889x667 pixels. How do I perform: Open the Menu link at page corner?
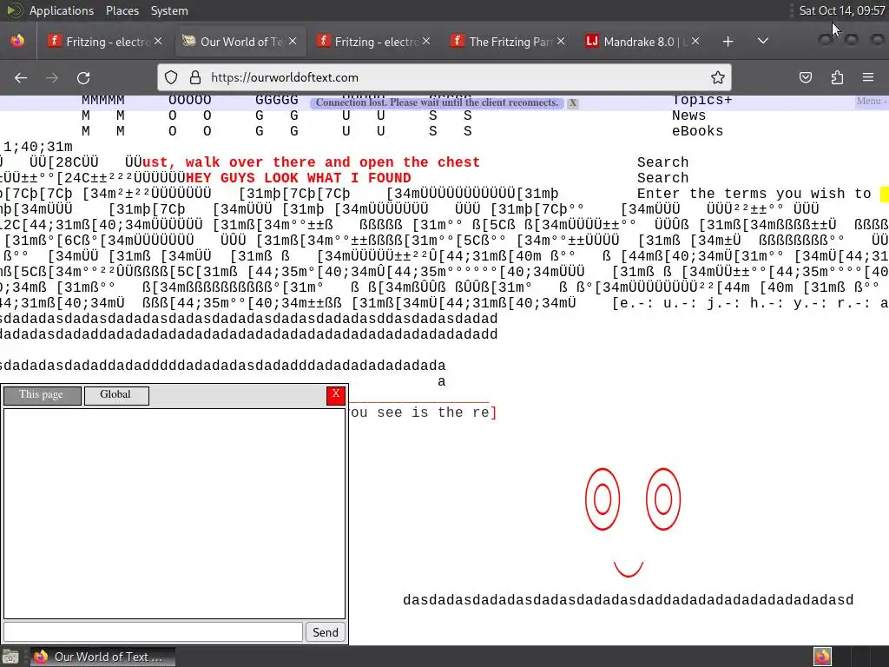tap(870, 101)
